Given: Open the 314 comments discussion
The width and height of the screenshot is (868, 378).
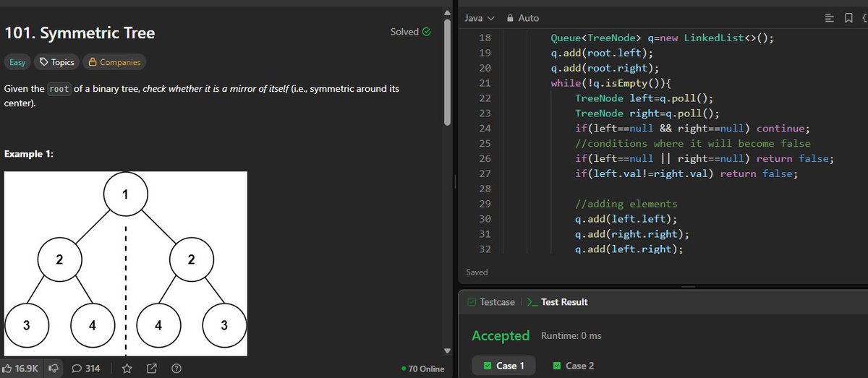Looking at the screenshot, I should 86,369.
